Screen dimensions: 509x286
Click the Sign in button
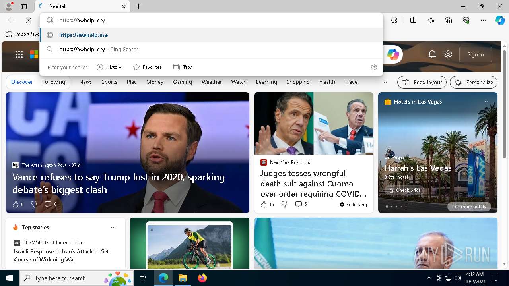click(x=476, y=54)
